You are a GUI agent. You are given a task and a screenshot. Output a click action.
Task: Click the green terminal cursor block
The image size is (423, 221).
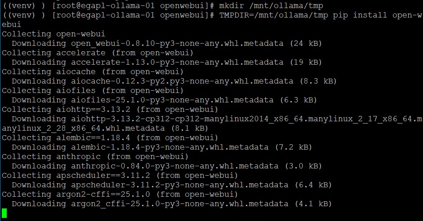click(4, 213)
